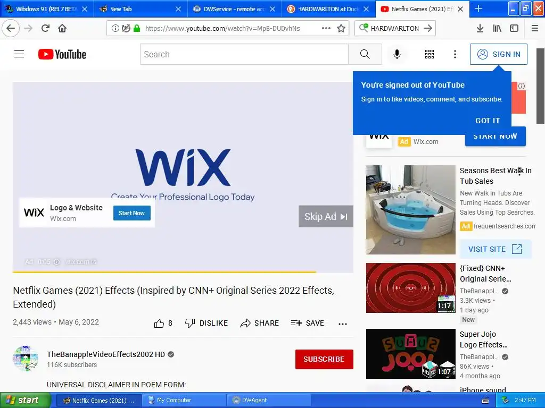Close the Netflix Games YouTube tab

[460, 9]
